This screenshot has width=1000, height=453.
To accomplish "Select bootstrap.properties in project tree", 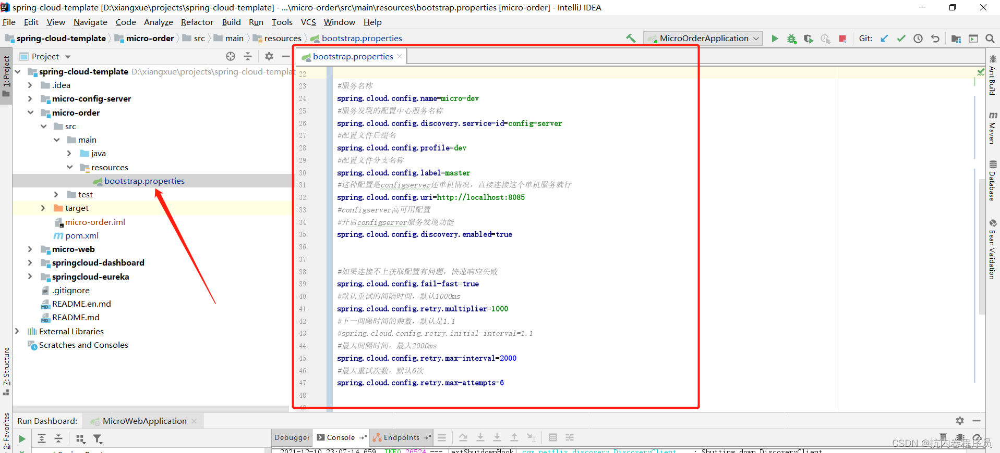I will [144, 181].
